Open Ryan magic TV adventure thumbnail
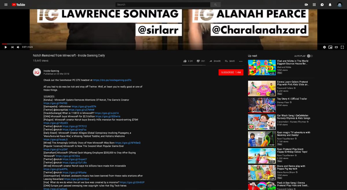347x190 pixels. pos(262,139)
